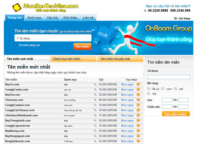Click orange arrow icon for Chieucao.com
Image resolution: width=197 pixels, height=144 pixels.
point(138,100)
